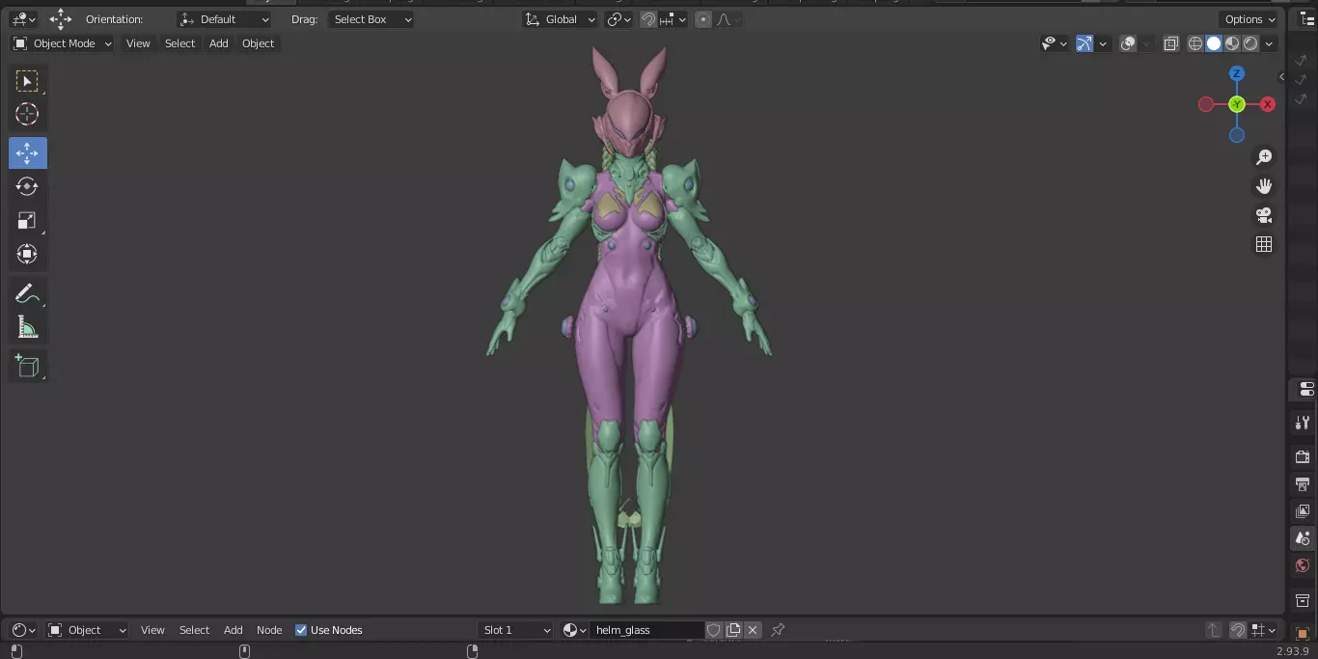Toggle show overlays button
The height and width of the screenshot is (659, 1318).
coord(1128,43)
